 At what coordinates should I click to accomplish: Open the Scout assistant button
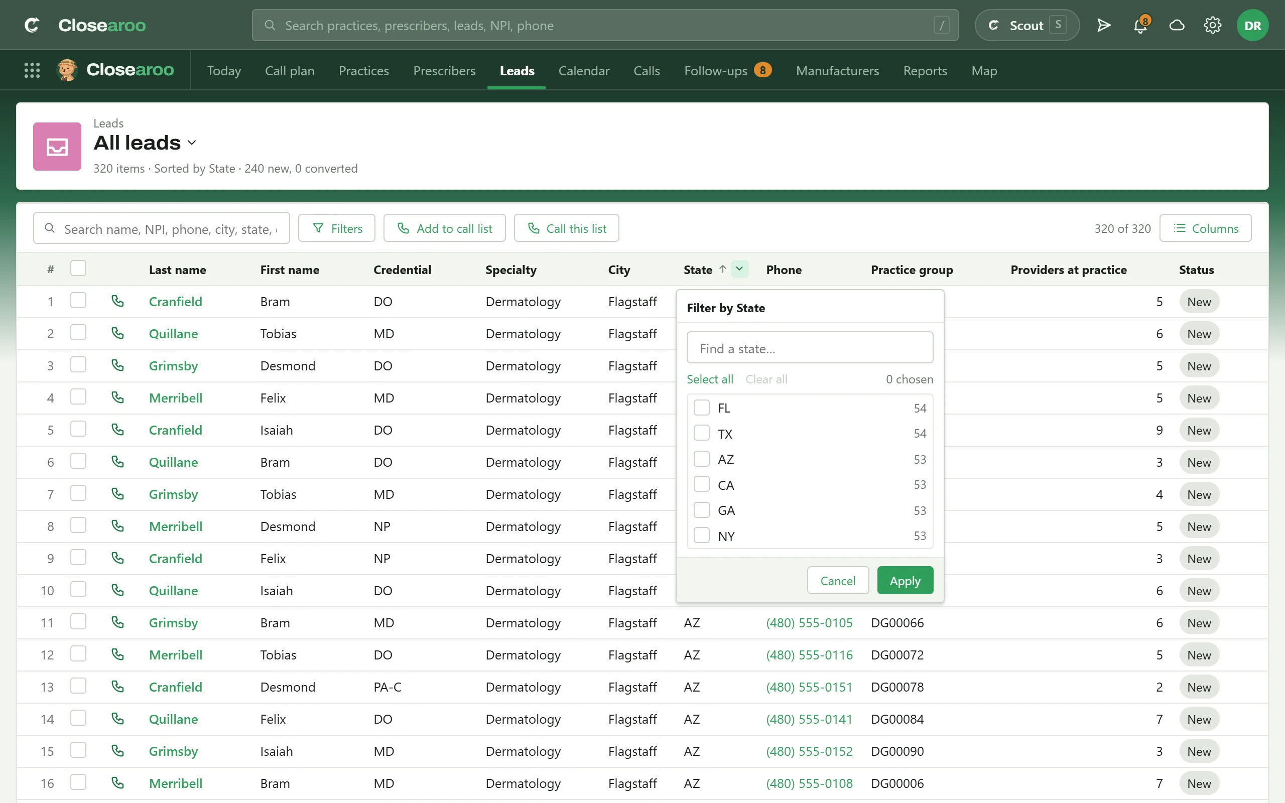(x=1027, y=25)
